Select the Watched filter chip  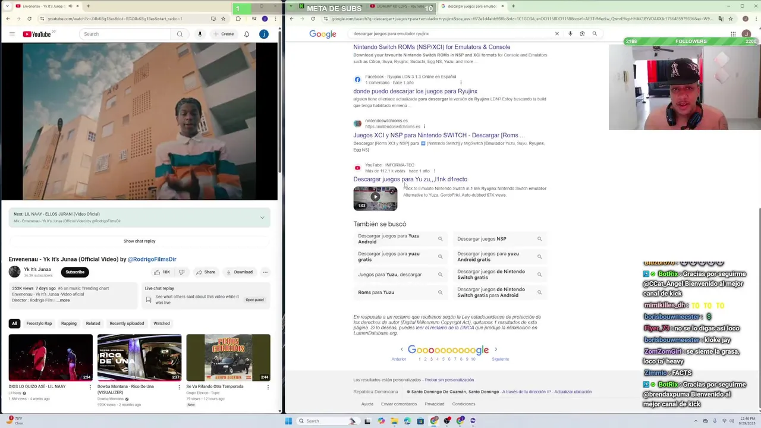point(162,323)
